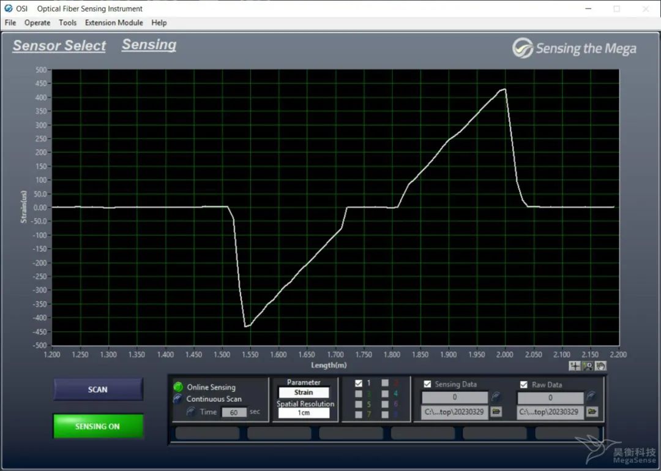Viewport: 661px width, 471px height.
Task: Click the Length(m) axis label
Action: click(x=329, y=365)
